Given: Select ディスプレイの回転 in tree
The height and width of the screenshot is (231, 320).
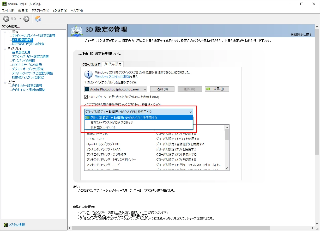Looking at the screenshot, I should [x=23, y=61].
